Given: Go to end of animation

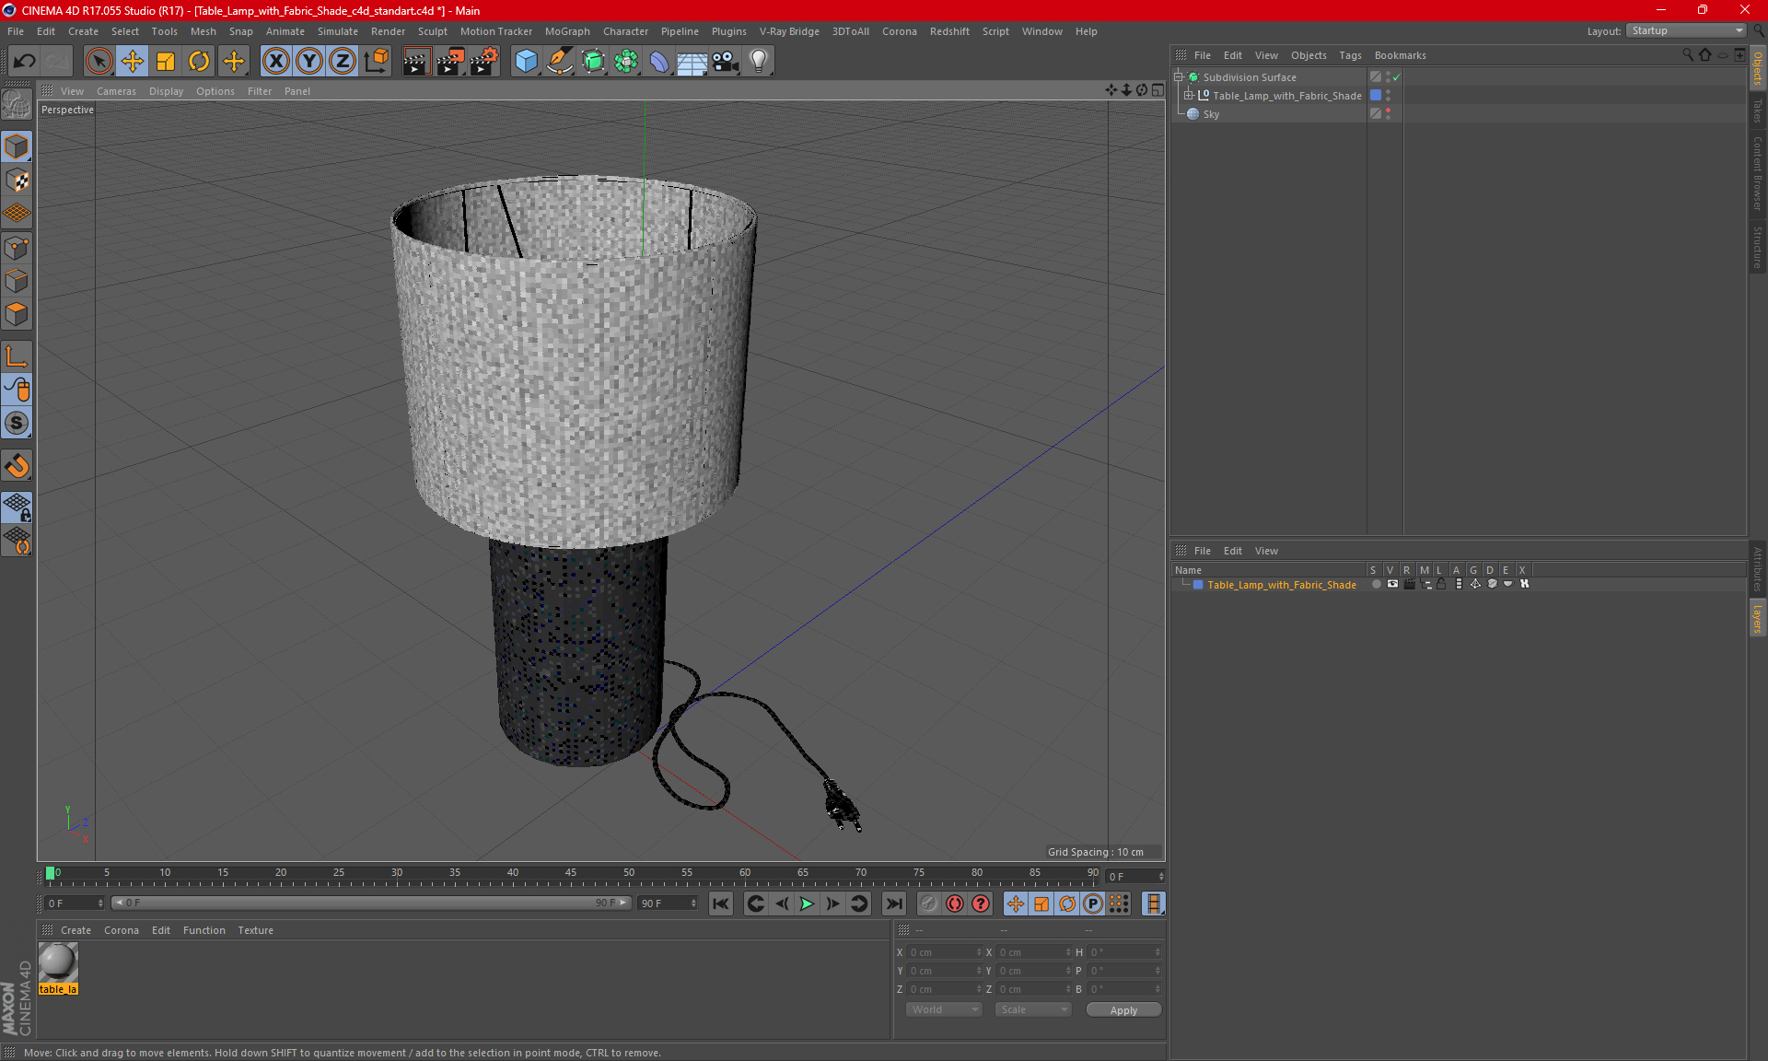Looking at the screenshot, I should [893, 904].
